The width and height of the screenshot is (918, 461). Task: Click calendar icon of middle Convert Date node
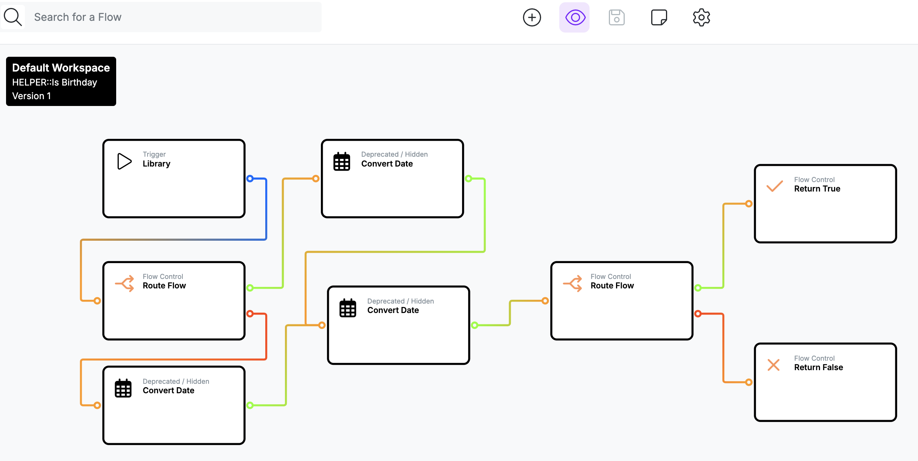point(348,308)
